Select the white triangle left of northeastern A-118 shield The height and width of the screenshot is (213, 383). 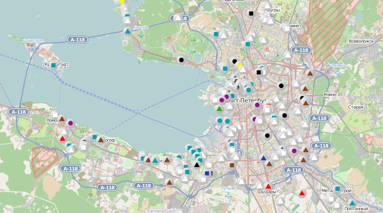coord(288,56)
